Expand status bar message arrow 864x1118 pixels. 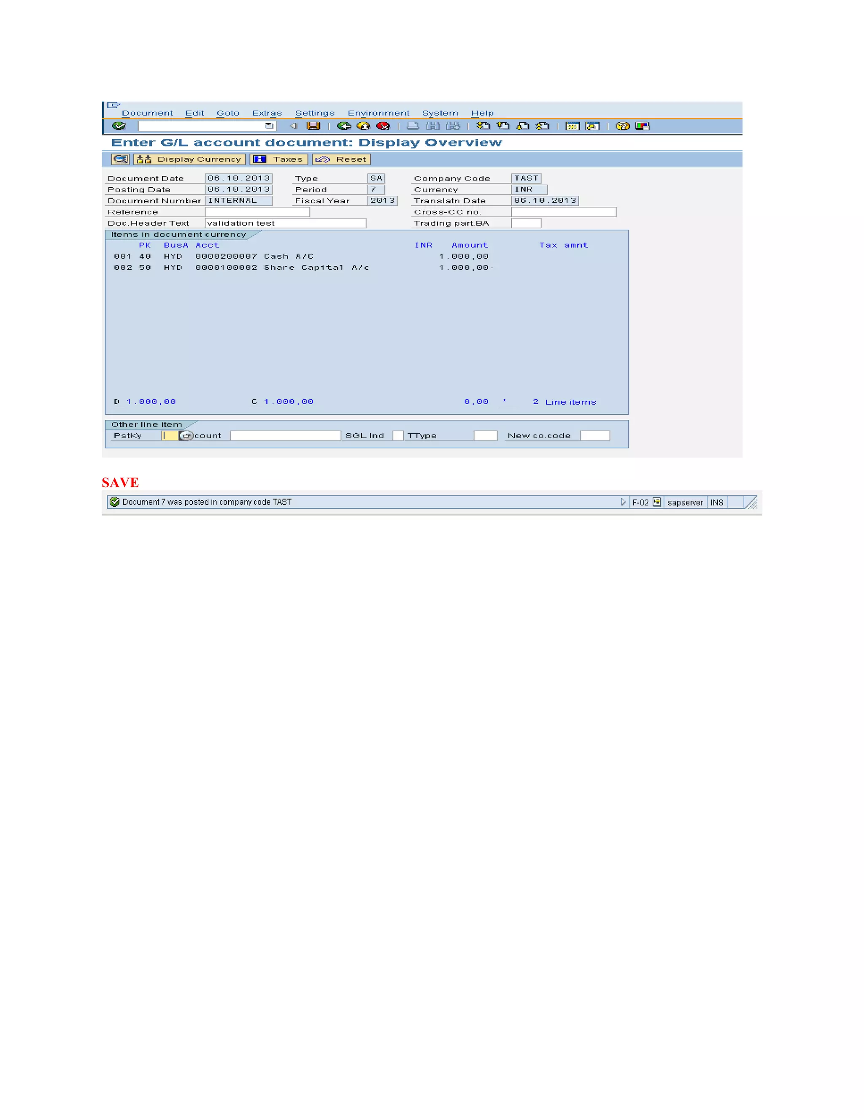click(623, 502)
